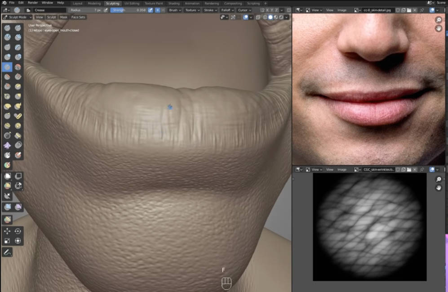Screen dimensions: 448x292
Task: Unlink the CGC_skin-wrinkles image with X
Action: pyautogui.click(x=415, y=170)
